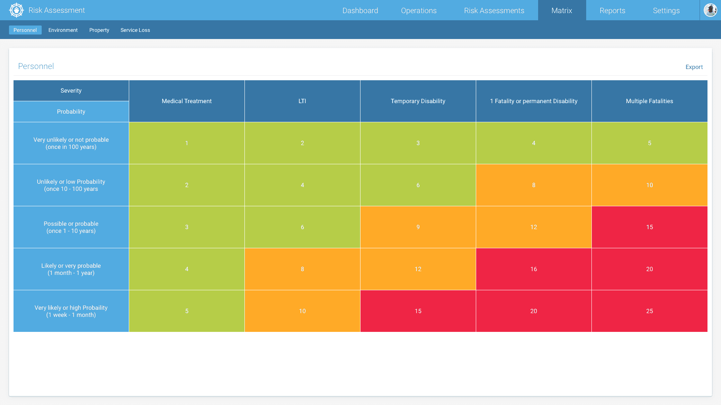Select the Matrix tab
Viewport: 721px width, 405px height.
562,10
